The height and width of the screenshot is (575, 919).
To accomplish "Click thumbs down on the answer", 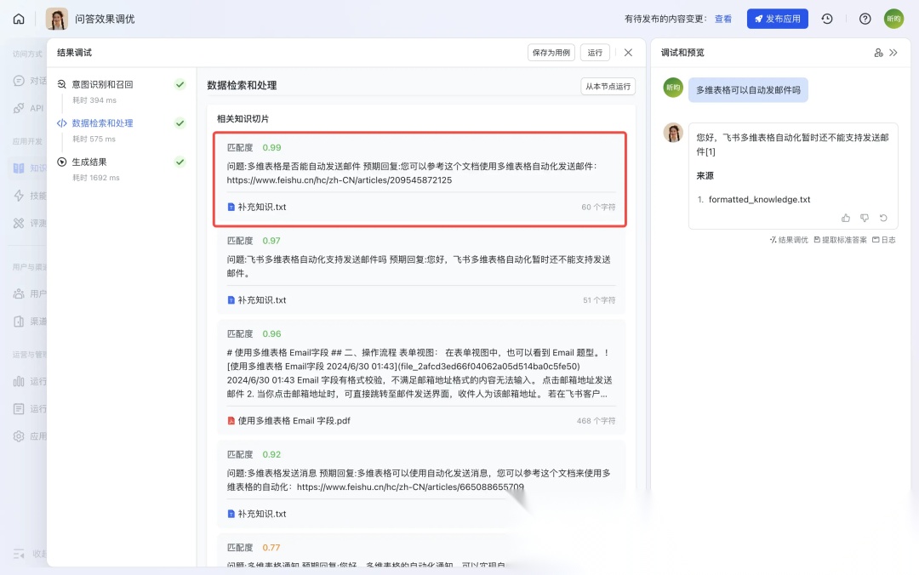I will coord(865,218).
